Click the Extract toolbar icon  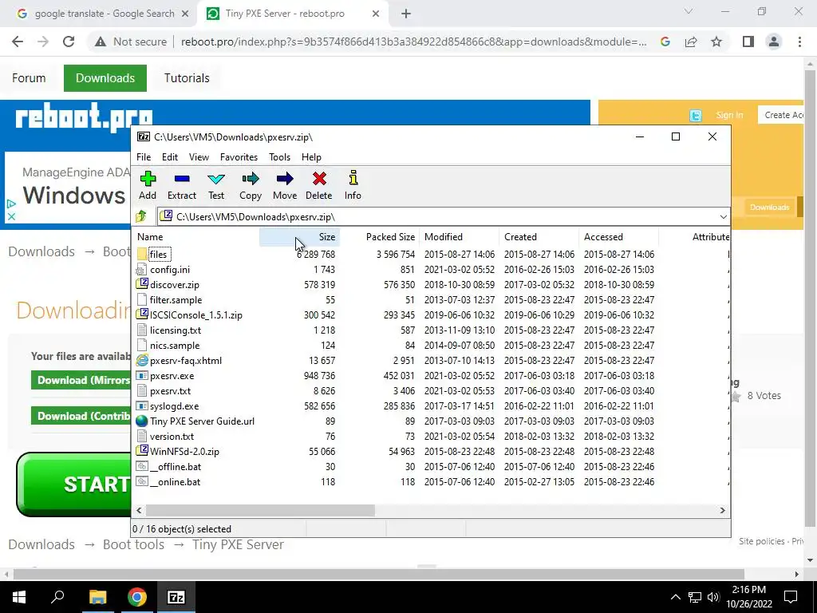[181, 185]
